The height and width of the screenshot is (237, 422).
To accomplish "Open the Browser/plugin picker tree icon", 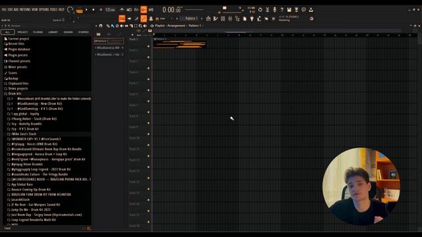I will pyautogui.click(x=237, y=18).
